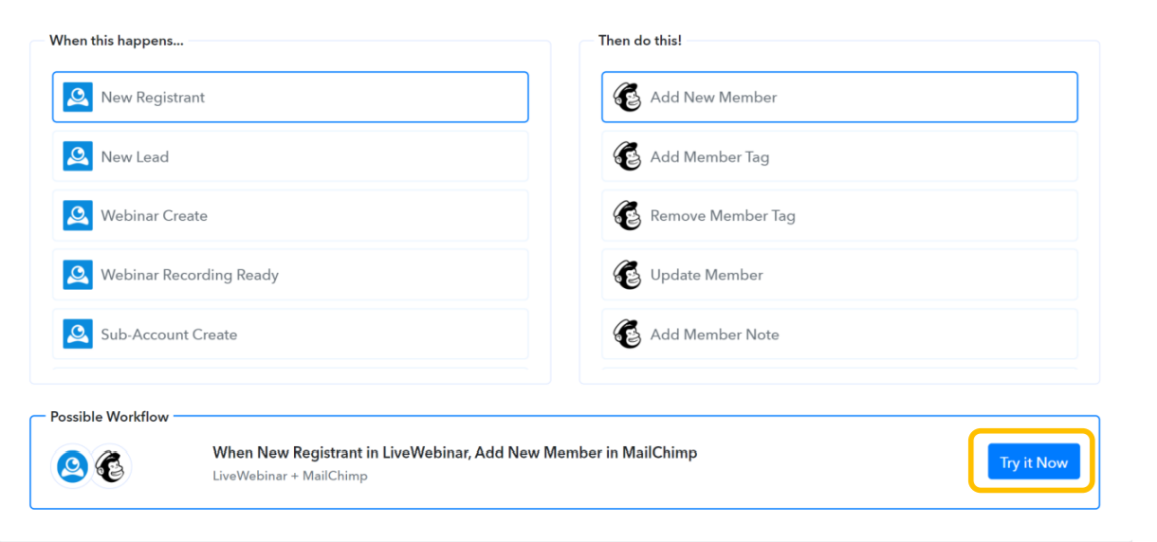
Task: Pick the Webinar Recording Ready trigger
Action: [289, 275]
